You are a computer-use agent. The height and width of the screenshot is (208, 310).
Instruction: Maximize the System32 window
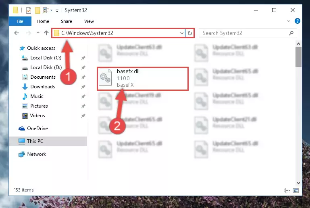[274, 10]
